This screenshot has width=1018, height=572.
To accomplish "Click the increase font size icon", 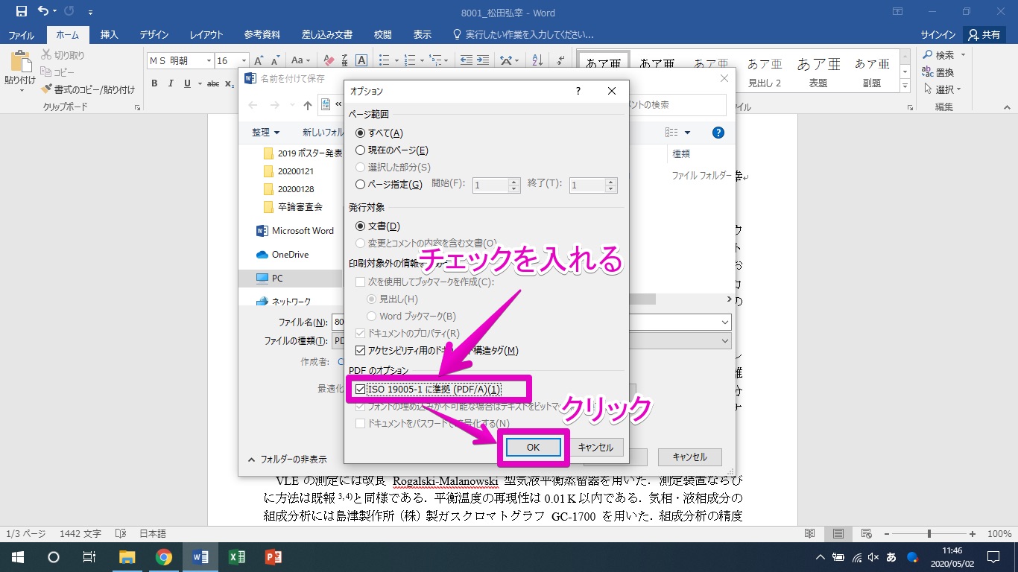I will (259, 60).
